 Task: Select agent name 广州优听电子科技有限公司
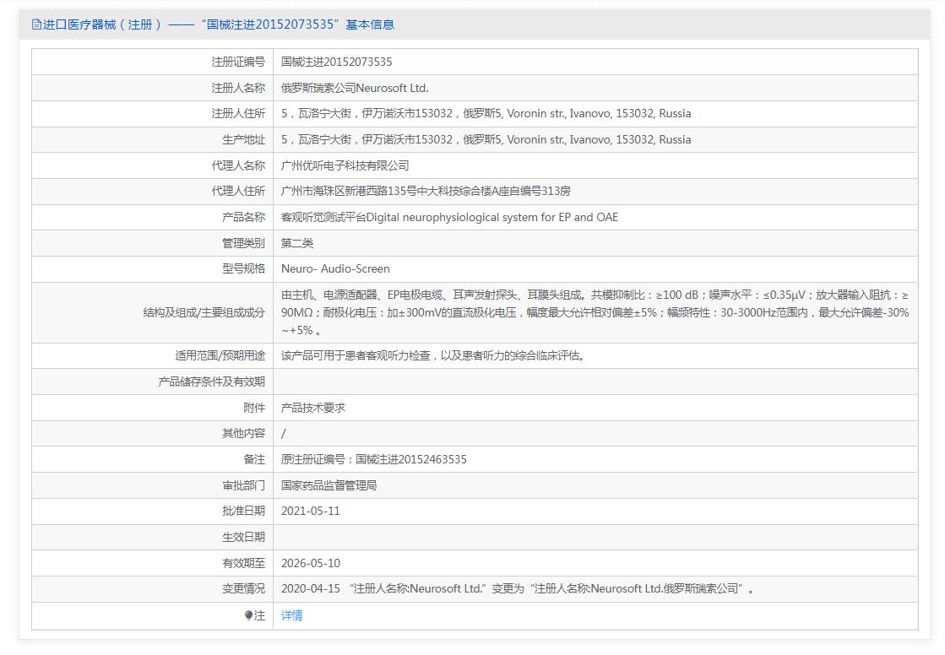pos(345,165)
